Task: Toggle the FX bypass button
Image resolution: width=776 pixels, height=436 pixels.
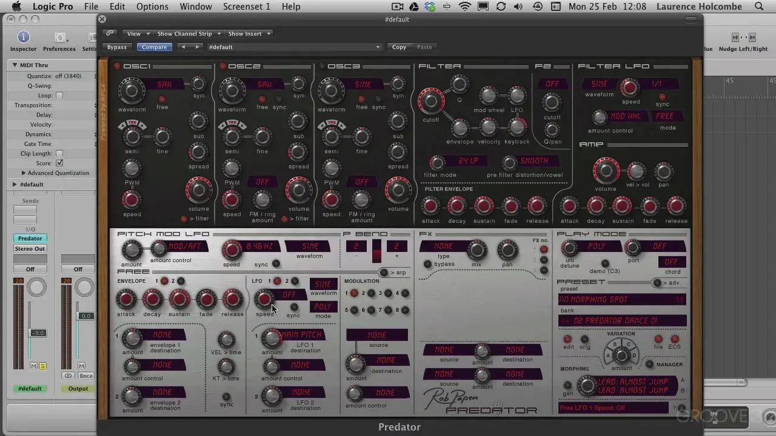Action: click(x=427, y=264)
